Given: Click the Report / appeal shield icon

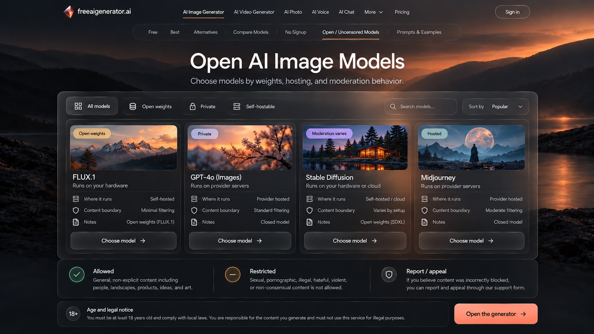Looking at the screenshot, I should [389, 274].
